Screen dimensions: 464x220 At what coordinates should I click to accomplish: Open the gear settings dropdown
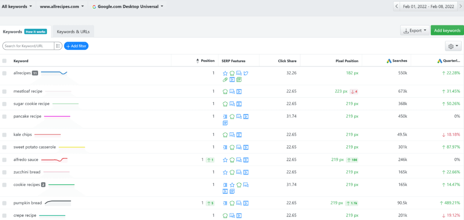pyautogui.click(x=453, y=46)
